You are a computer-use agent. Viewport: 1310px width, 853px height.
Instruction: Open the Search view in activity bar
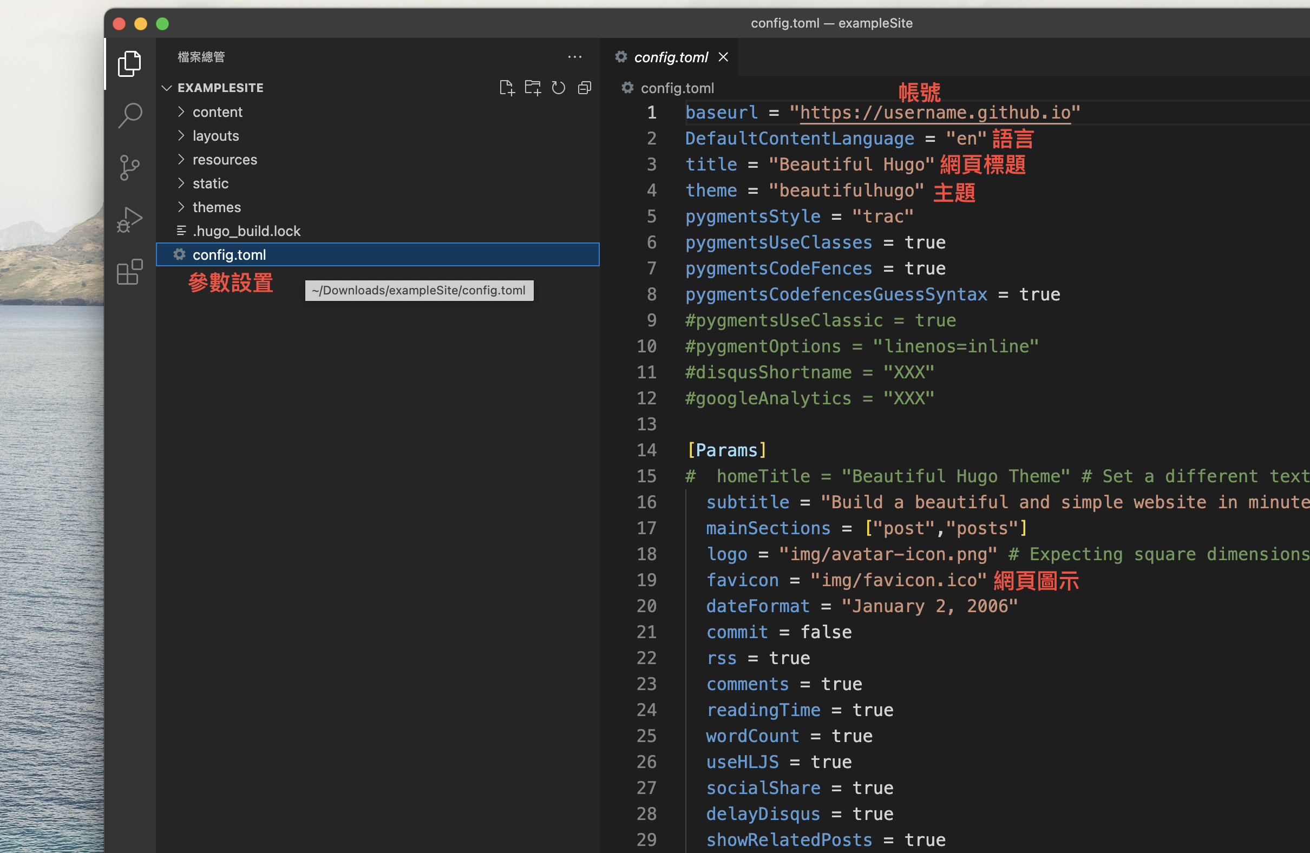point(129,115)
